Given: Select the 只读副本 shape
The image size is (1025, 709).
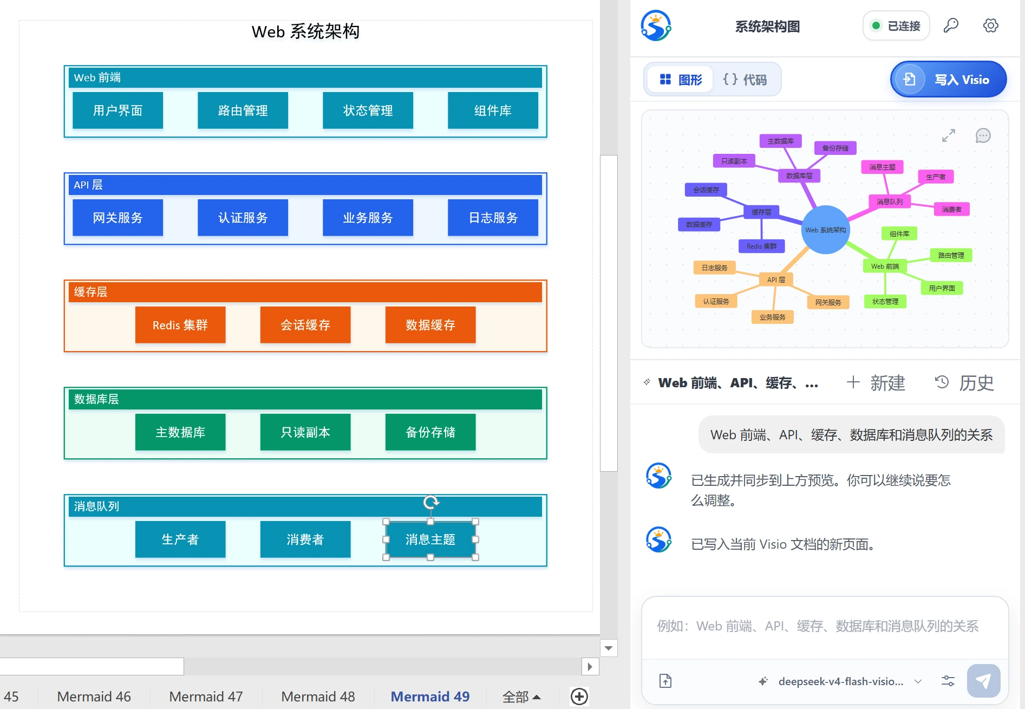Looking at the screenshot, I should coord(305,432).
